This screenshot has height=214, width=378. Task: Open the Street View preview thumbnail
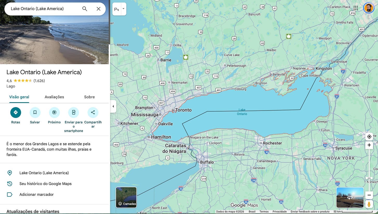pos(350,197)
